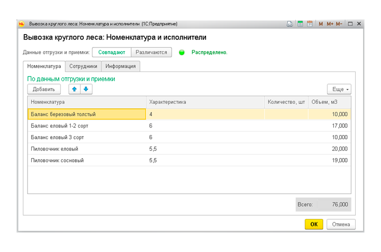The image size is (381, 252).
Task: Click the 1C application logo icon
Action: point(21,24)
